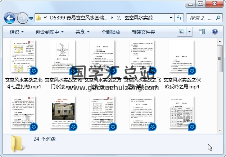Click the search magnifier icon
Image resolution: width=226 pixels, height=157 pixels.
pos(219,18)
